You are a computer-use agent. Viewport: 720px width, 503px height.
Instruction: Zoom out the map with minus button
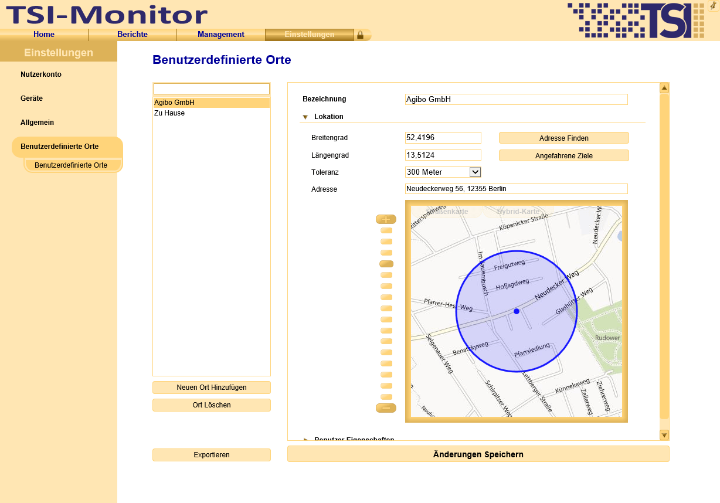coord(386,408)
